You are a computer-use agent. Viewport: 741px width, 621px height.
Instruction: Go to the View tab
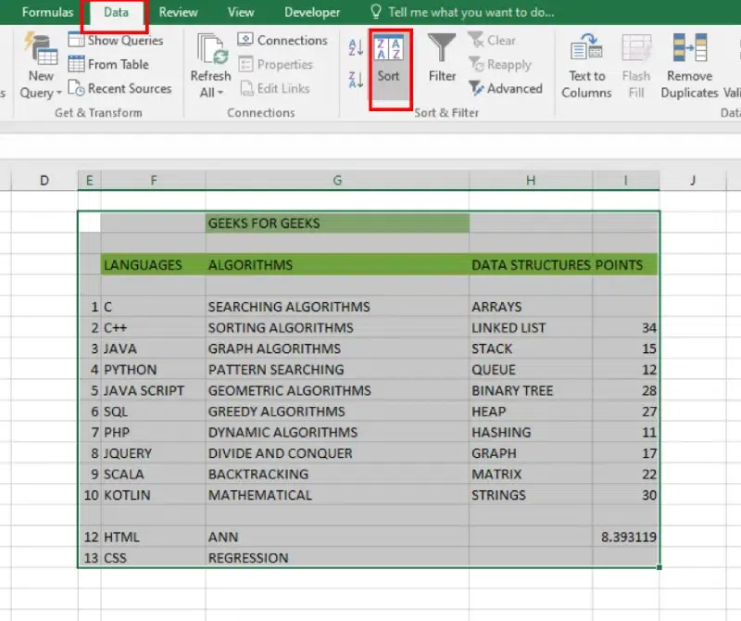[241, 12]
